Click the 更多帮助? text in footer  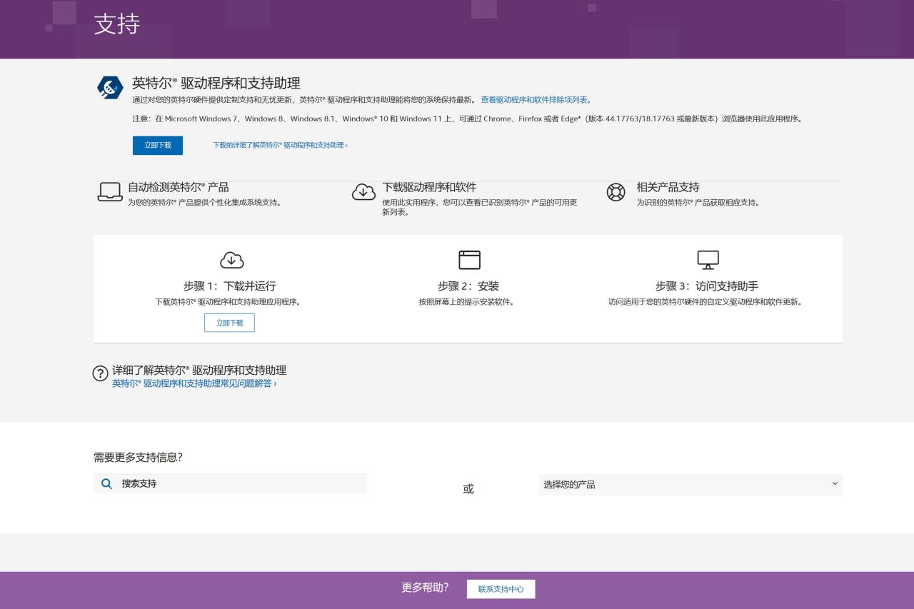425,588
